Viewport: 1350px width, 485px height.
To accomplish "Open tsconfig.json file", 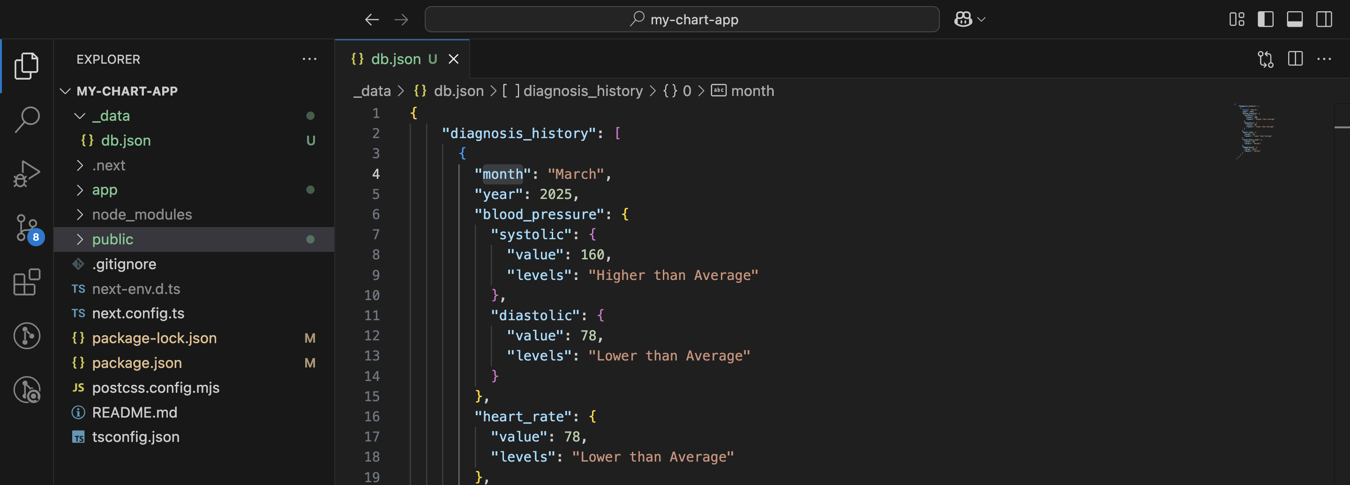I will click(x=194, y=437).
